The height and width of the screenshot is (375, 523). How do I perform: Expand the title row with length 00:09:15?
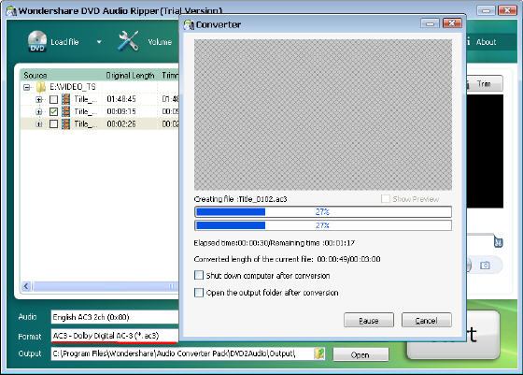click(x=38, y=112)
